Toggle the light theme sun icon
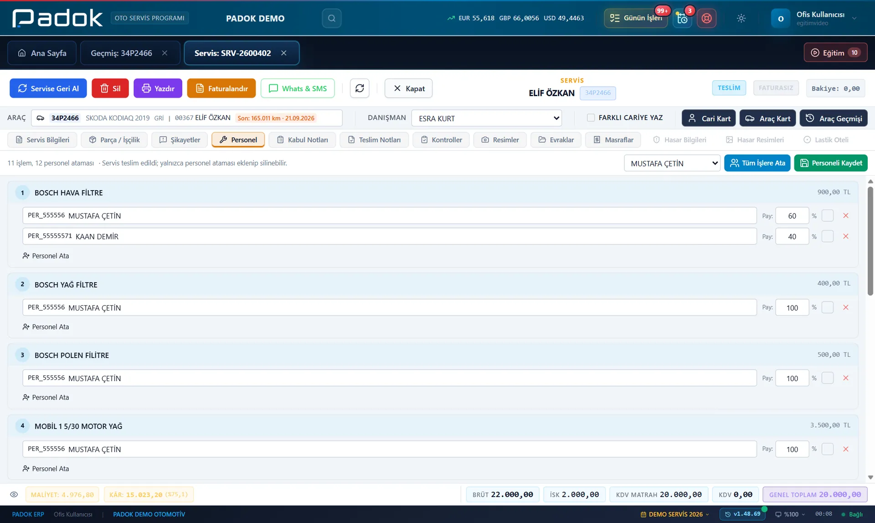Screen dimensions: 875x523 coord(741,18)
